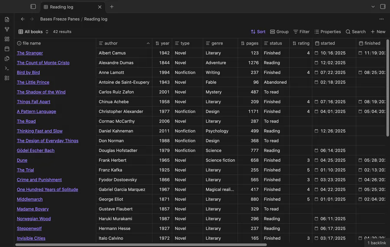
Task: Open the bases list icon in ribbon
Action: [x=7, y=78]
